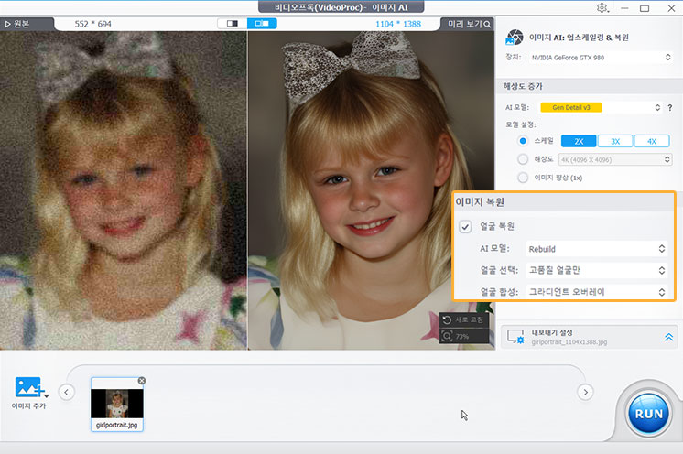Click the Image AI upscaling logo icon
Viewport: 683px width, 454px height.
click(x=515, y=38)
